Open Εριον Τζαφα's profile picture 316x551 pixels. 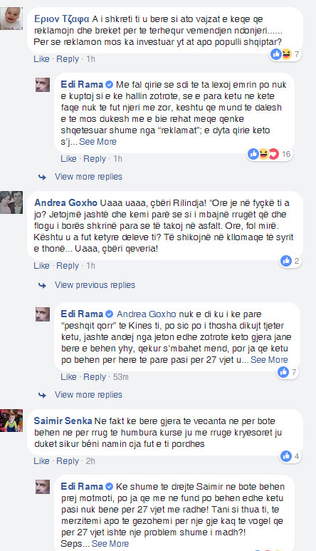point(11,19)
